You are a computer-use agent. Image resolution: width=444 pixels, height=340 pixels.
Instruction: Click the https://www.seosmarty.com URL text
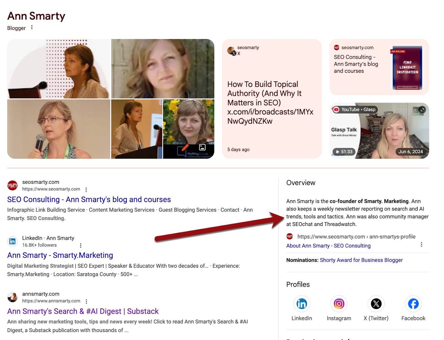click(x=51, y=189)
